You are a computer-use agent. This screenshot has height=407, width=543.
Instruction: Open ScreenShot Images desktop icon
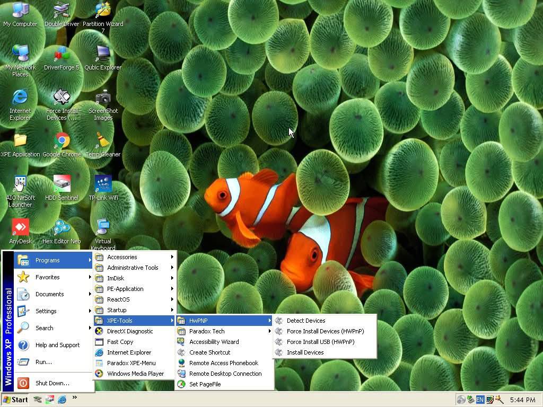(x=103, y=104)
